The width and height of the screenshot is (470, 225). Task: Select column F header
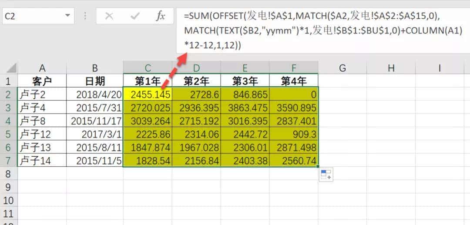294,68
